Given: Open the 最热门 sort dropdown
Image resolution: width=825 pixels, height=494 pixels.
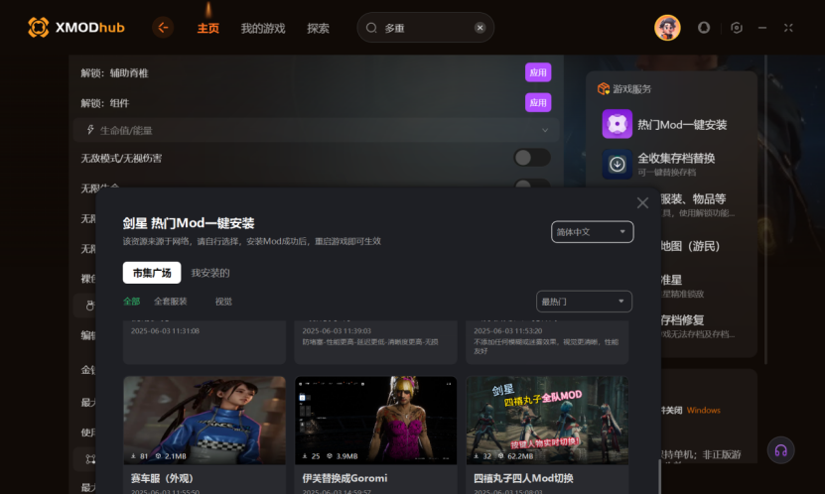Looking at the screenshot, I should tap(584, 302).
